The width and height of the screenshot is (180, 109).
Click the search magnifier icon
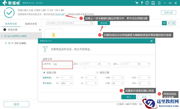click(92, 23)
